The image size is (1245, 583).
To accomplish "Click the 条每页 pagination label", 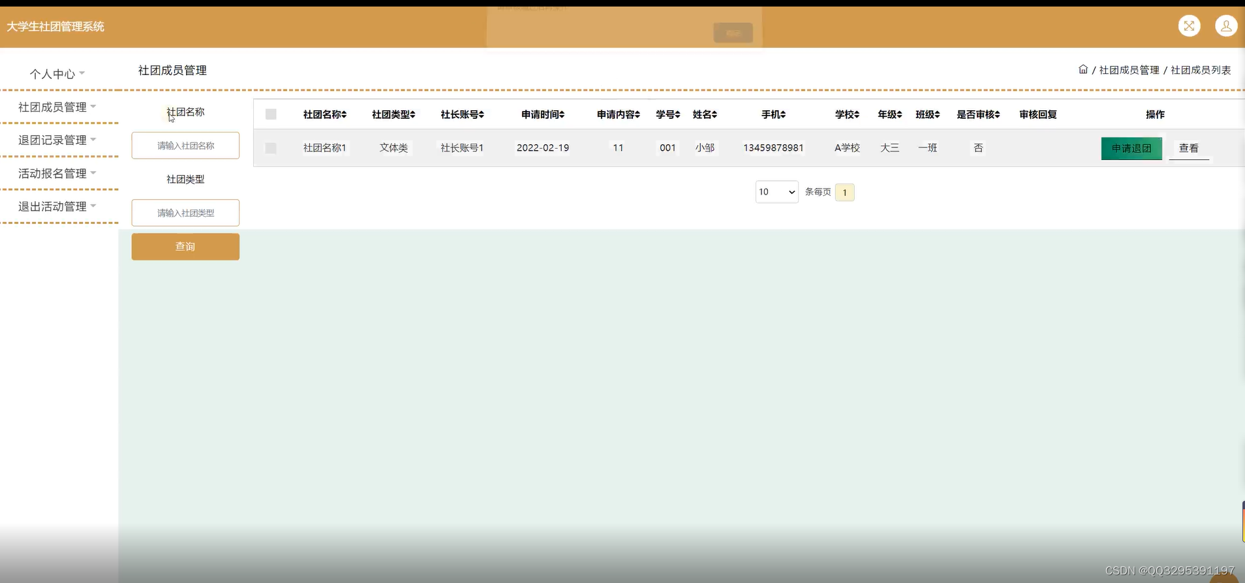I will [x=818, y=192].
